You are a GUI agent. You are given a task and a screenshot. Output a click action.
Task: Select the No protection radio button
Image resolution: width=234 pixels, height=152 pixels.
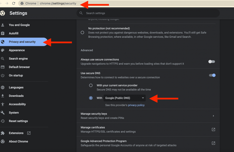[82, 33]
